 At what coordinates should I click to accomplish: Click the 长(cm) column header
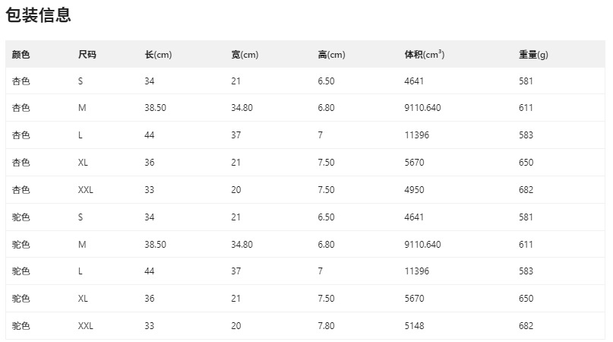pos(158,55)
